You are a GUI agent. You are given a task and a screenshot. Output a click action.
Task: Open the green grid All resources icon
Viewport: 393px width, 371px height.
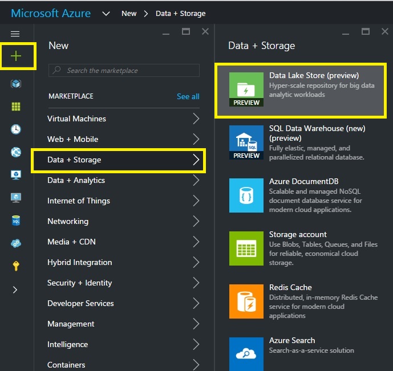(x=16, y=107)
